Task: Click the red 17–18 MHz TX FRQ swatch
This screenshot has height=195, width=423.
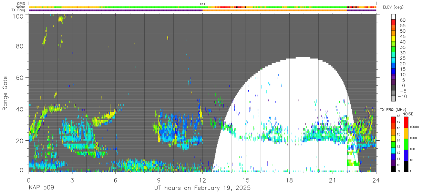Action: click(x=393, y=120)
